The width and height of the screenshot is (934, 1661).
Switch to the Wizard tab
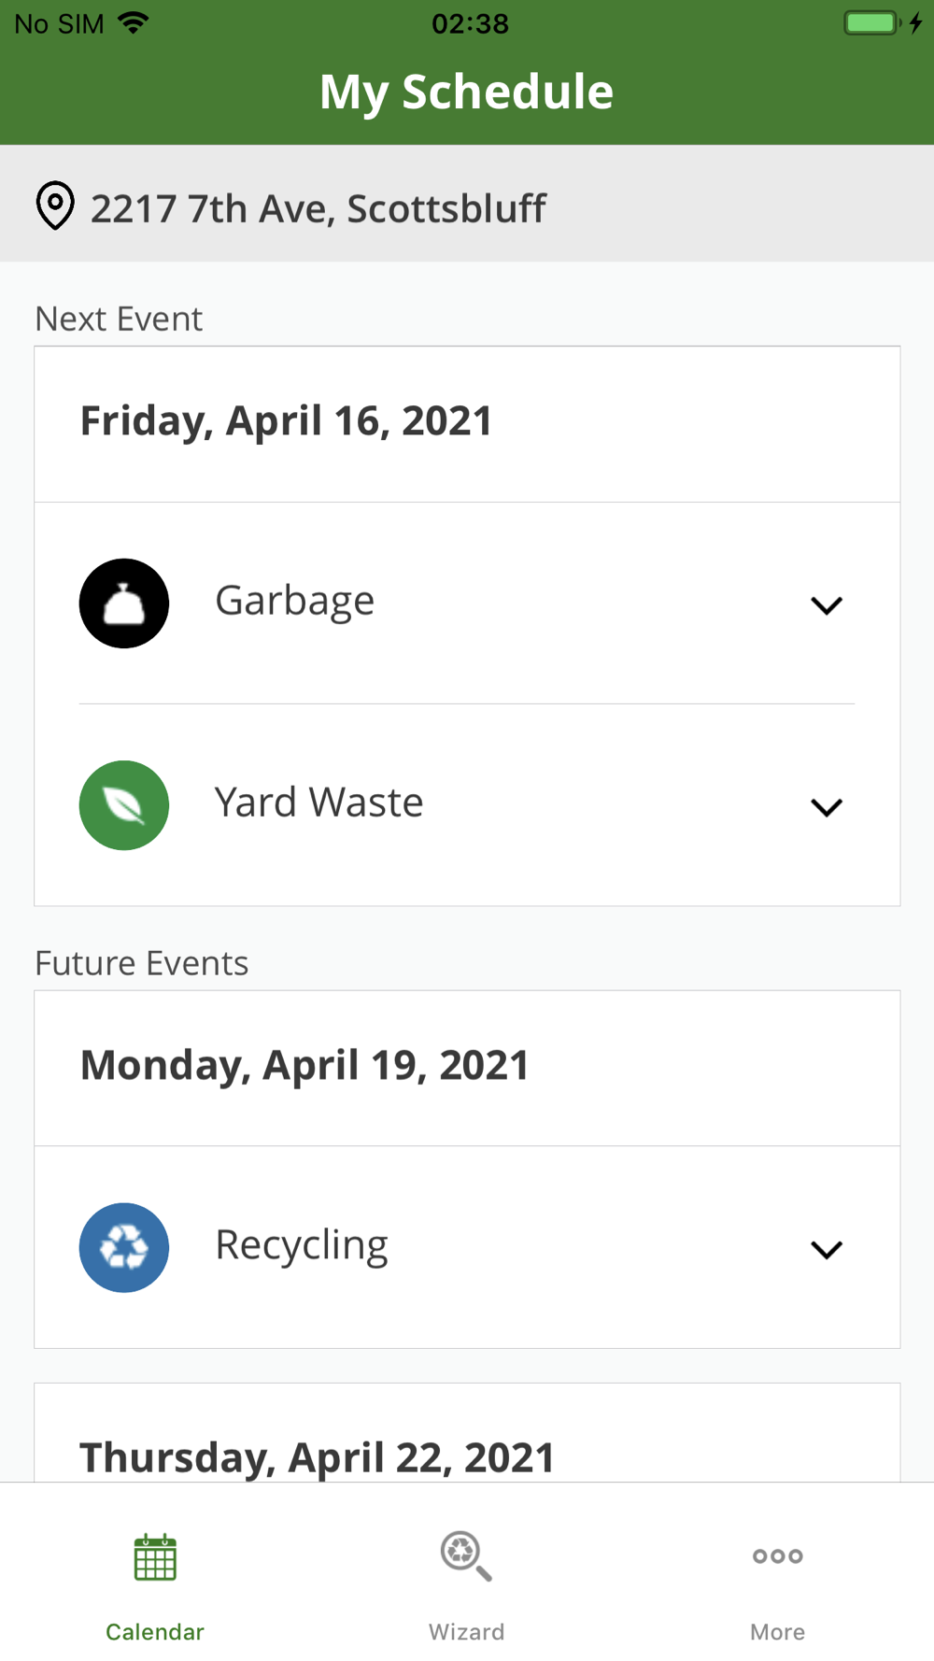point(466,1579)
